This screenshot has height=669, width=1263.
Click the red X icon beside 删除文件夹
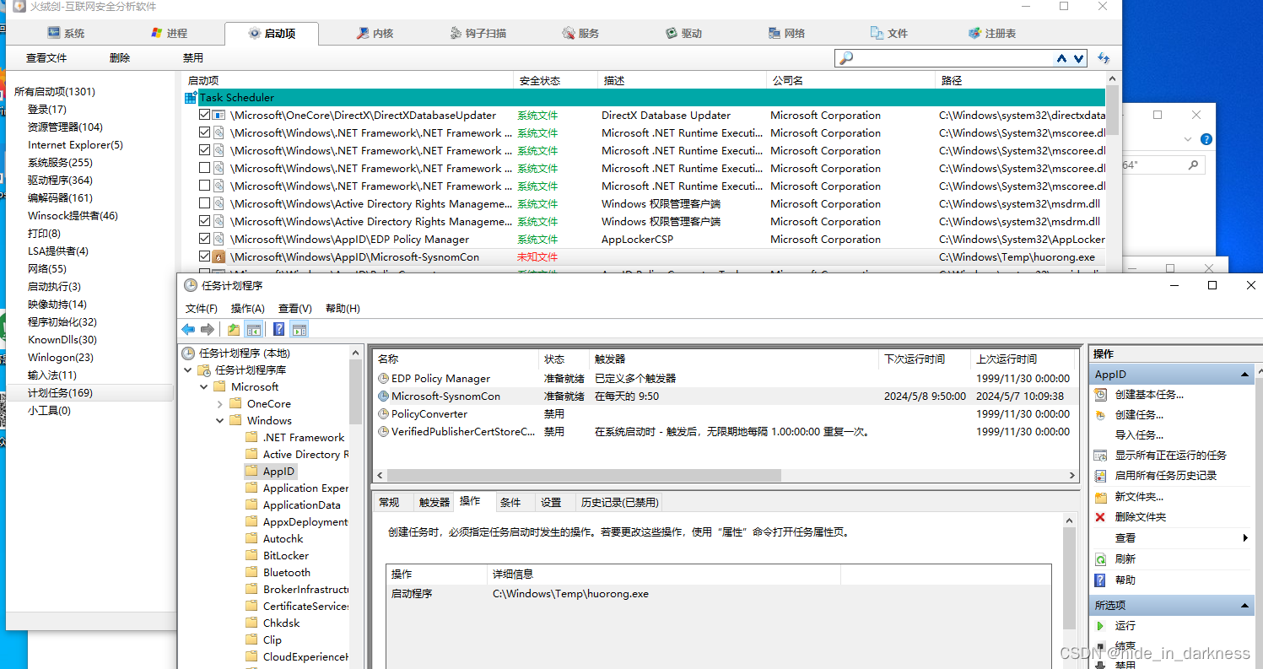[1100, 517]
